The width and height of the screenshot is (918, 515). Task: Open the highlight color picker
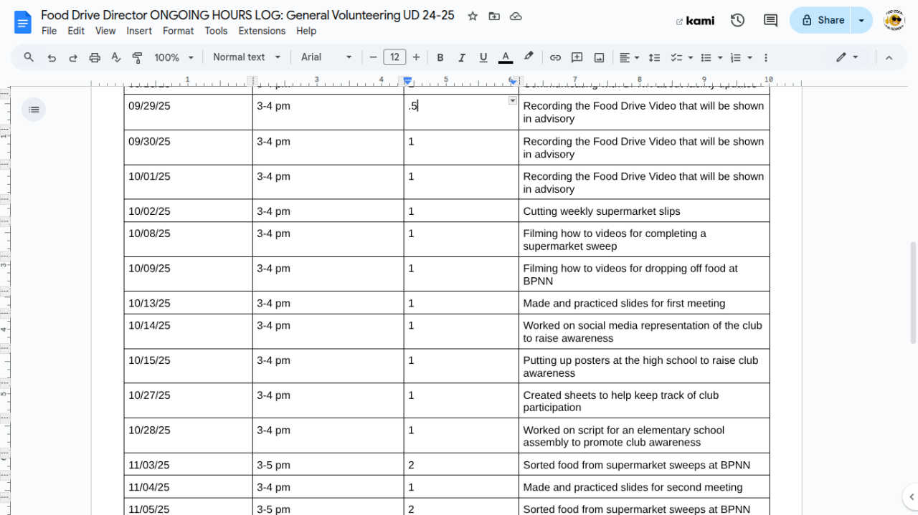(x=529, y=57)
